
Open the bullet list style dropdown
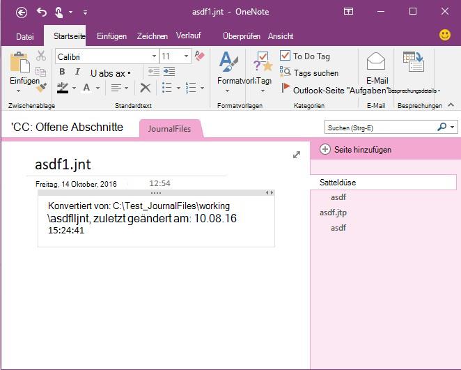click(178, 88)
